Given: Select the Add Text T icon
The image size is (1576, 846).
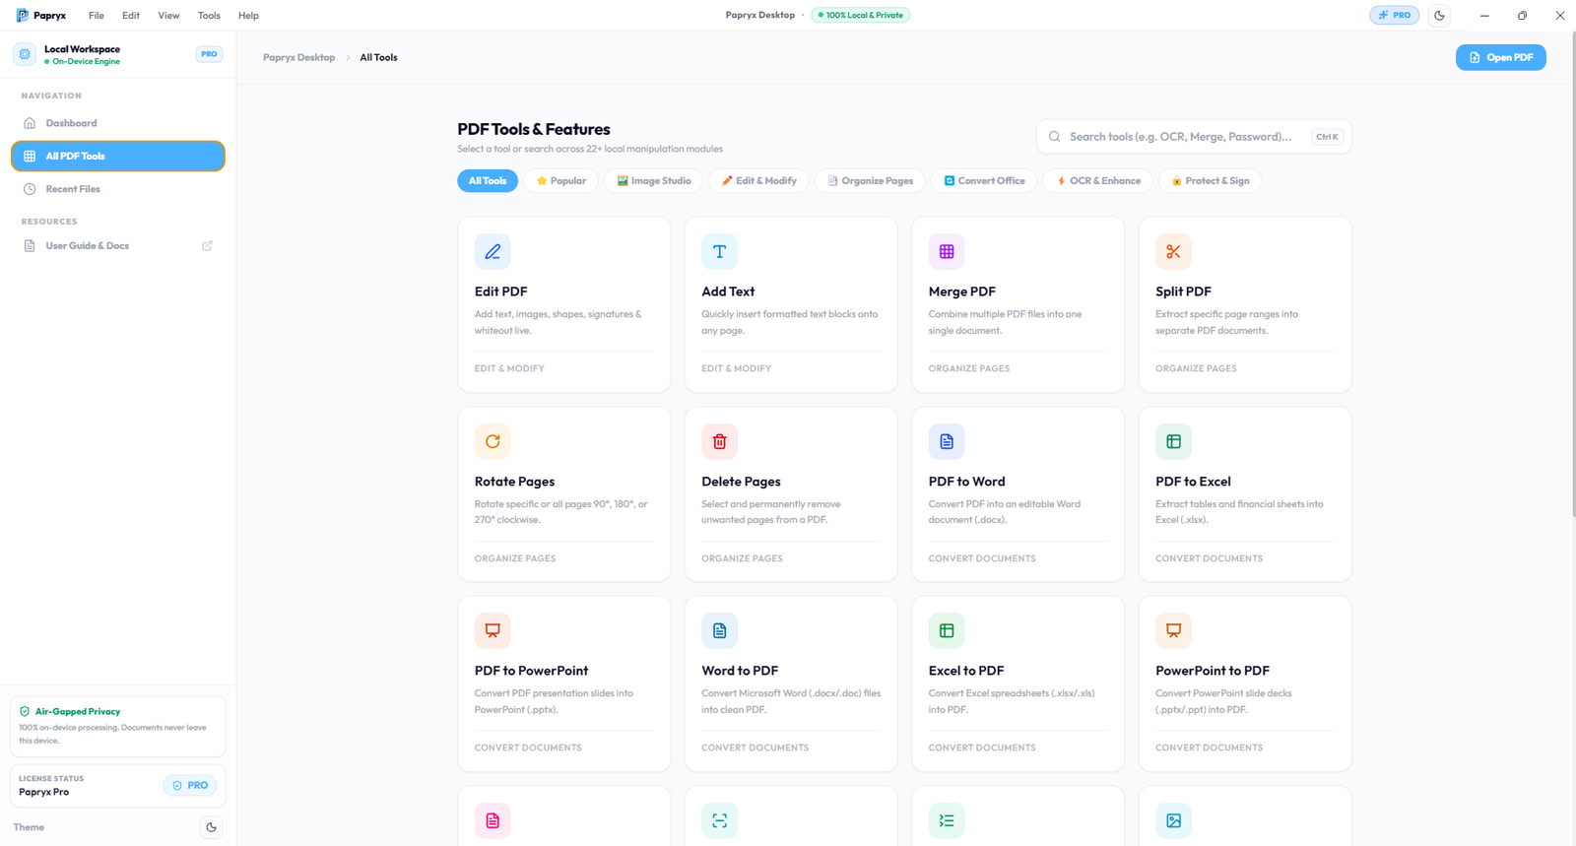Looking at the screenshot, I should [719, 252].
